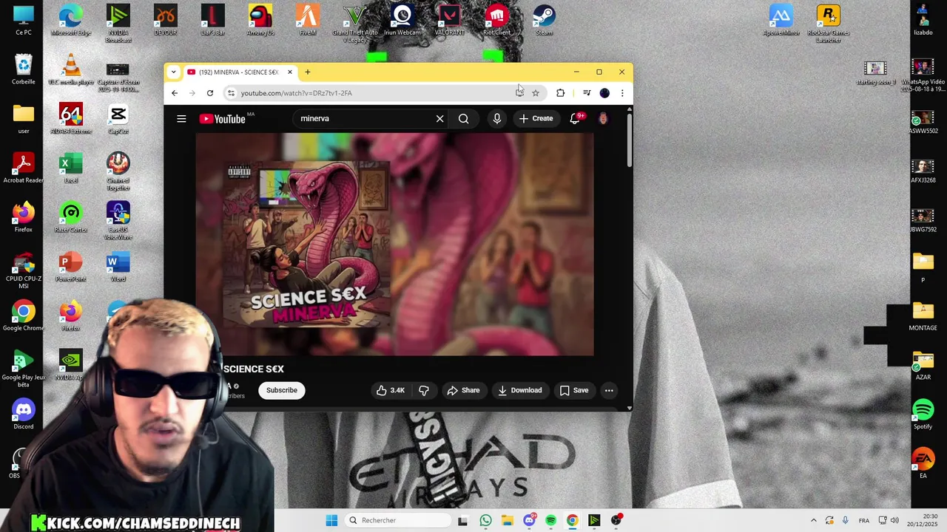Select the CapCut desktop icon

[x=118, y=120]
